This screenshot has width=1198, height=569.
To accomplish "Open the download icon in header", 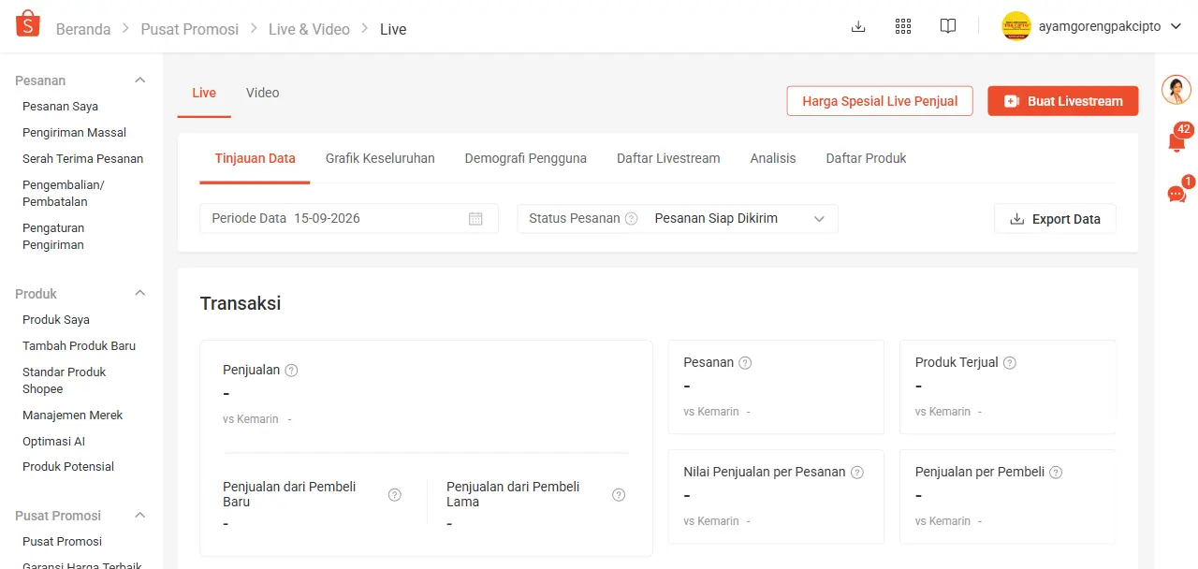I will tap(858, 26).
